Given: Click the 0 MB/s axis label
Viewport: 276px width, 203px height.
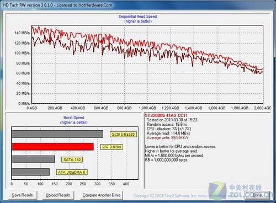Looking at the screenshot, I should click(x=24, y=104).
